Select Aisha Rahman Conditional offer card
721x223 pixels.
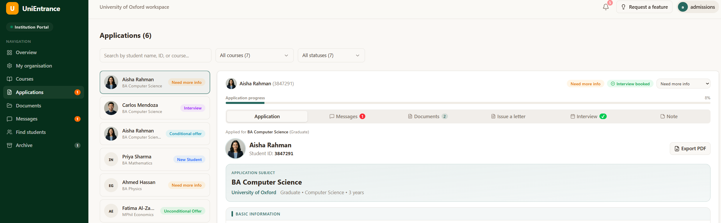(155, 134)
